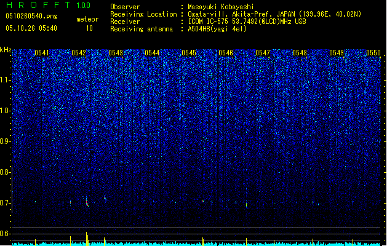Click the HROFFT 1.0.0 title text
The width and height of the screenshot is (387, 246).
click(x=48, y=5)
